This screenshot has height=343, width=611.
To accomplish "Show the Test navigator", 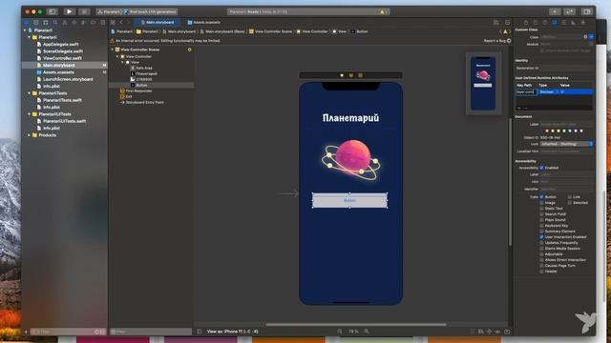I will coord(74,23).
